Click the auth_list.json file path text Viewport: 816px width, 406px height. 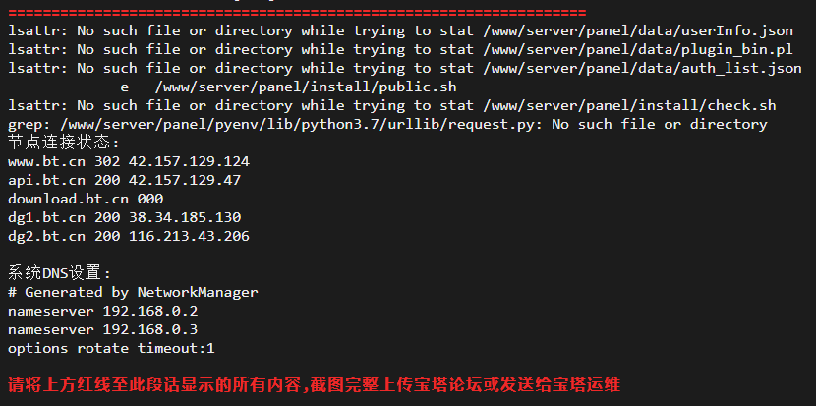click(x=642, y=69)
